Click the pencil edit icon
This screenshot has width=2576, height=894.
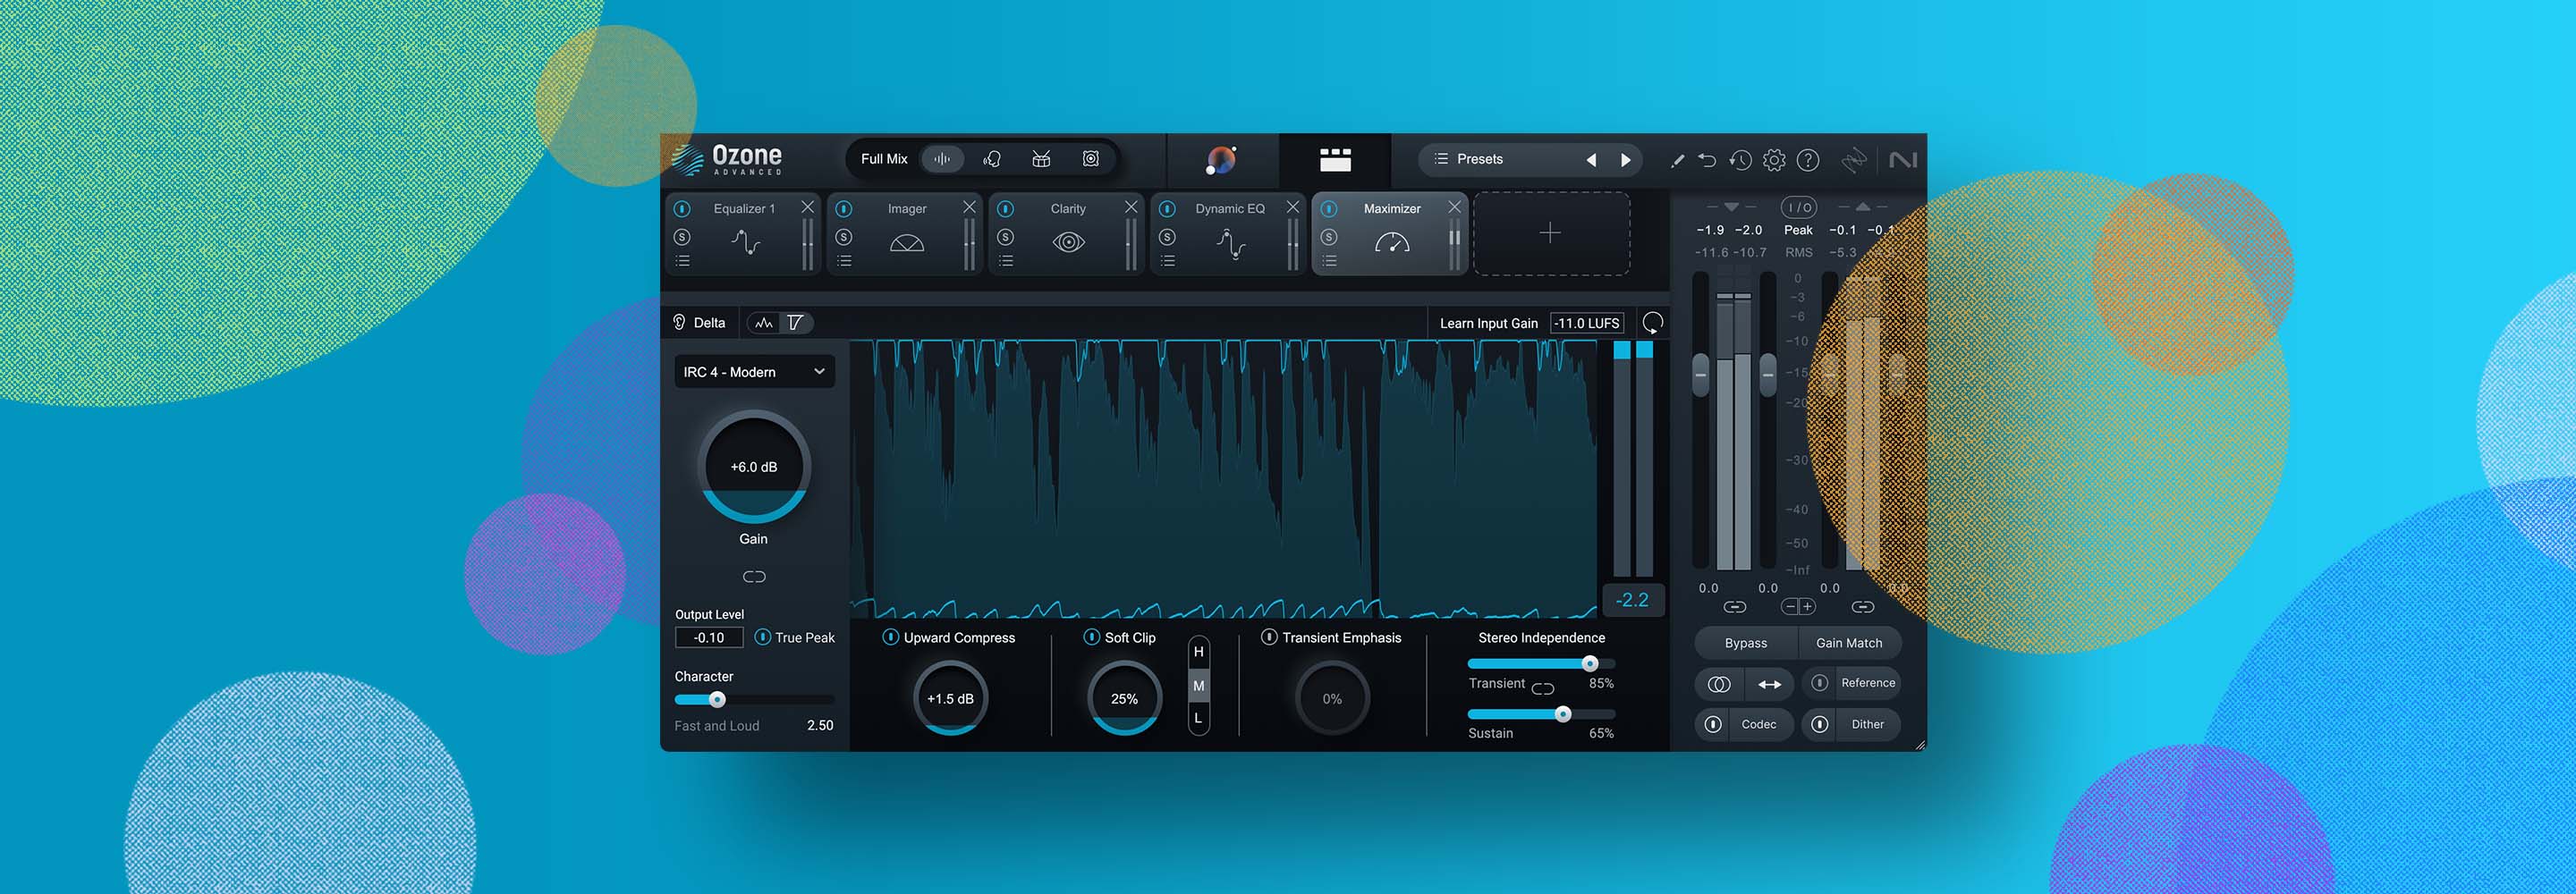point(1677,160)
